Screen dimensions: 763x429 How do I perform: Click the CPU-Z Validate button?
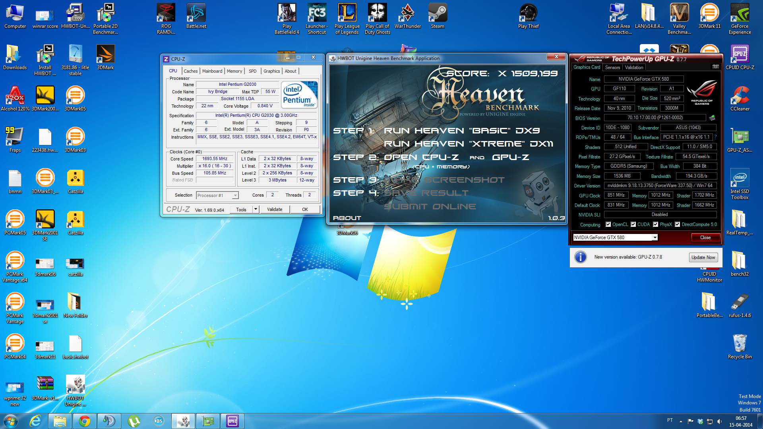pos(275,209)
